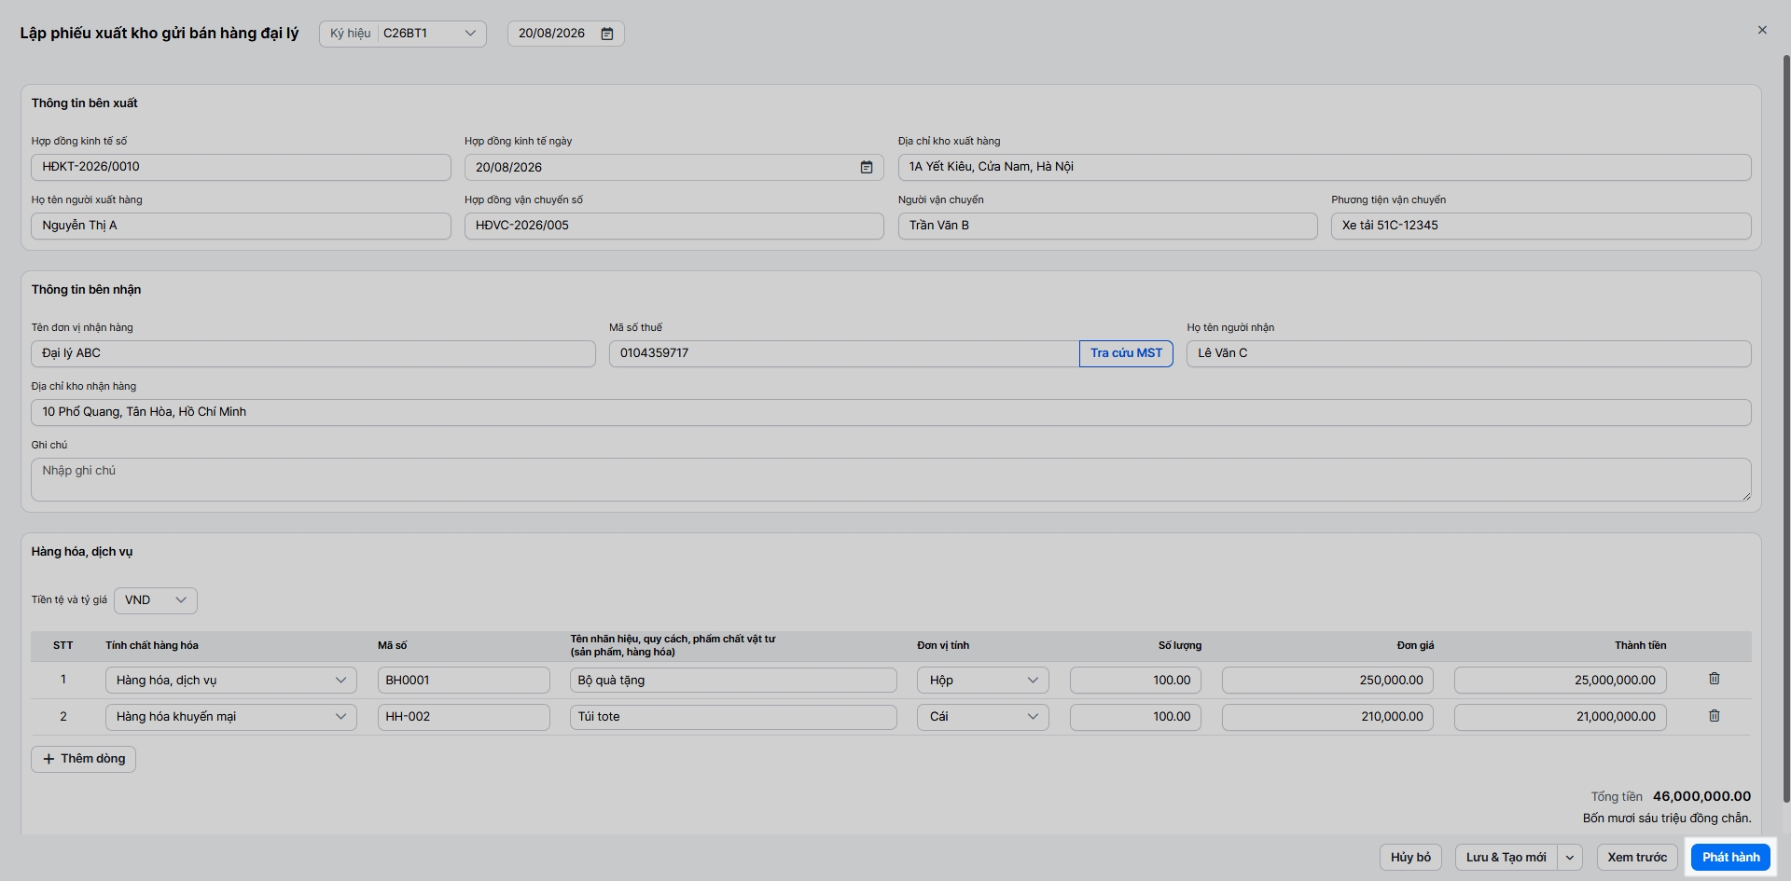Click the vertical scrollbar of the form

1785,429
